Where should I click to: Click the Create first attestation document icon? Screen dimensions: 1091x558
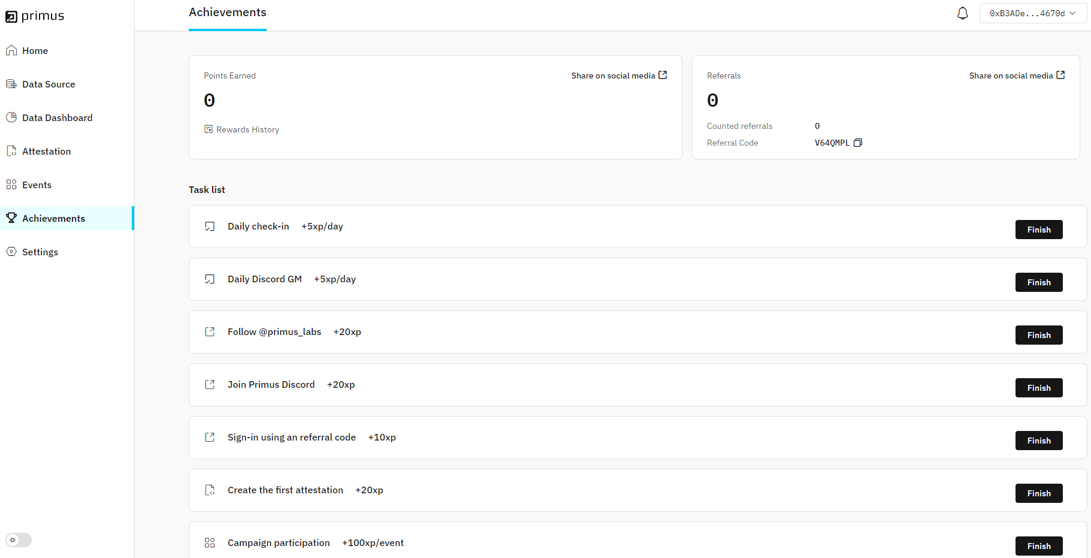coord(210,490)
